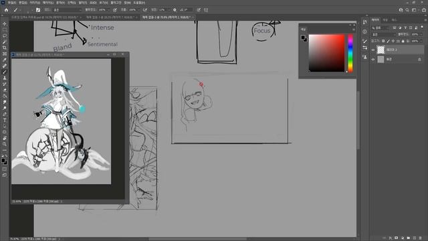Toggle lock all padlock in Layers panel
The image size is (428, 241).
click(403, 41)
